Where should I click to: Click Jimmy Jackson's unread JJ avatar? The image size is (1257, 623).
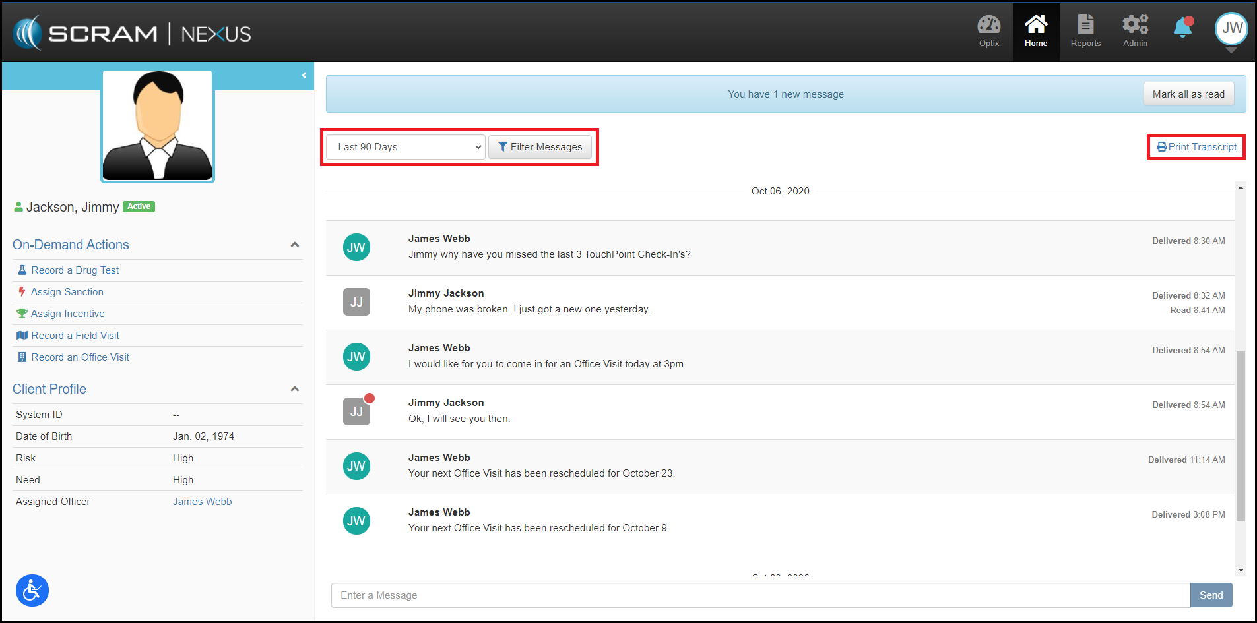[356, 411]
